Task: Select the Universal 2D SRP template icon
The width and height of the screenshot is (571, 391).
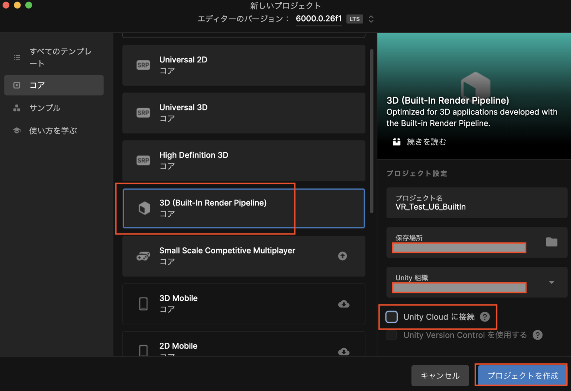Action: click(143, 65)
